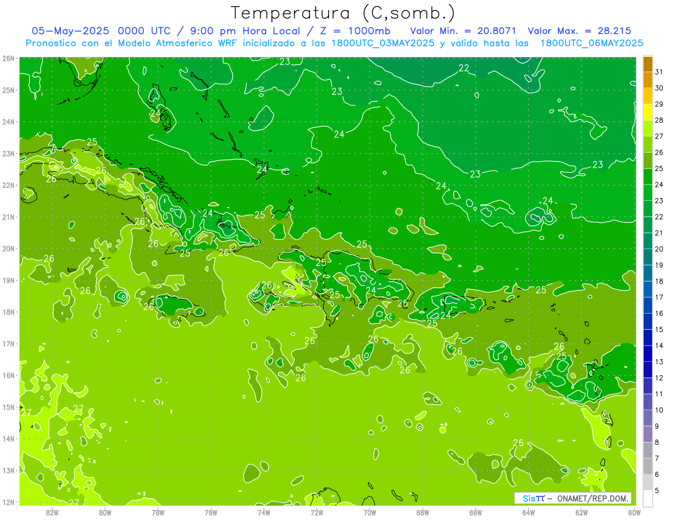Click the "72W" longitude label

(x=317, y=512)
